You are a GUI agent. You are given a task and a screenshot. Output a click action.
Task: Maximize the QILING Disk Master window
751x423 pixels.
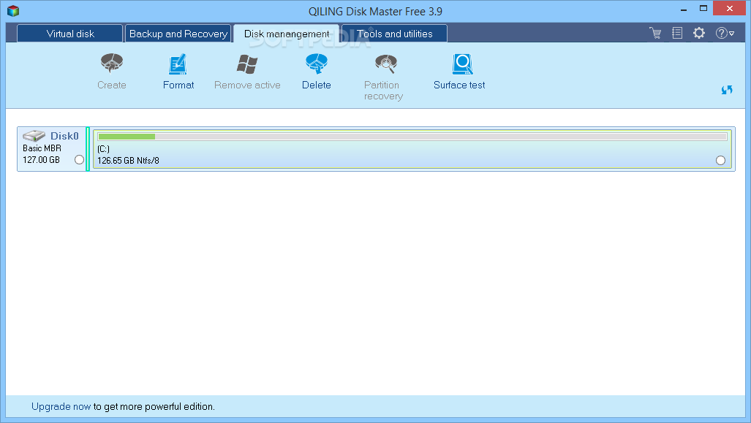click(703, 9)
